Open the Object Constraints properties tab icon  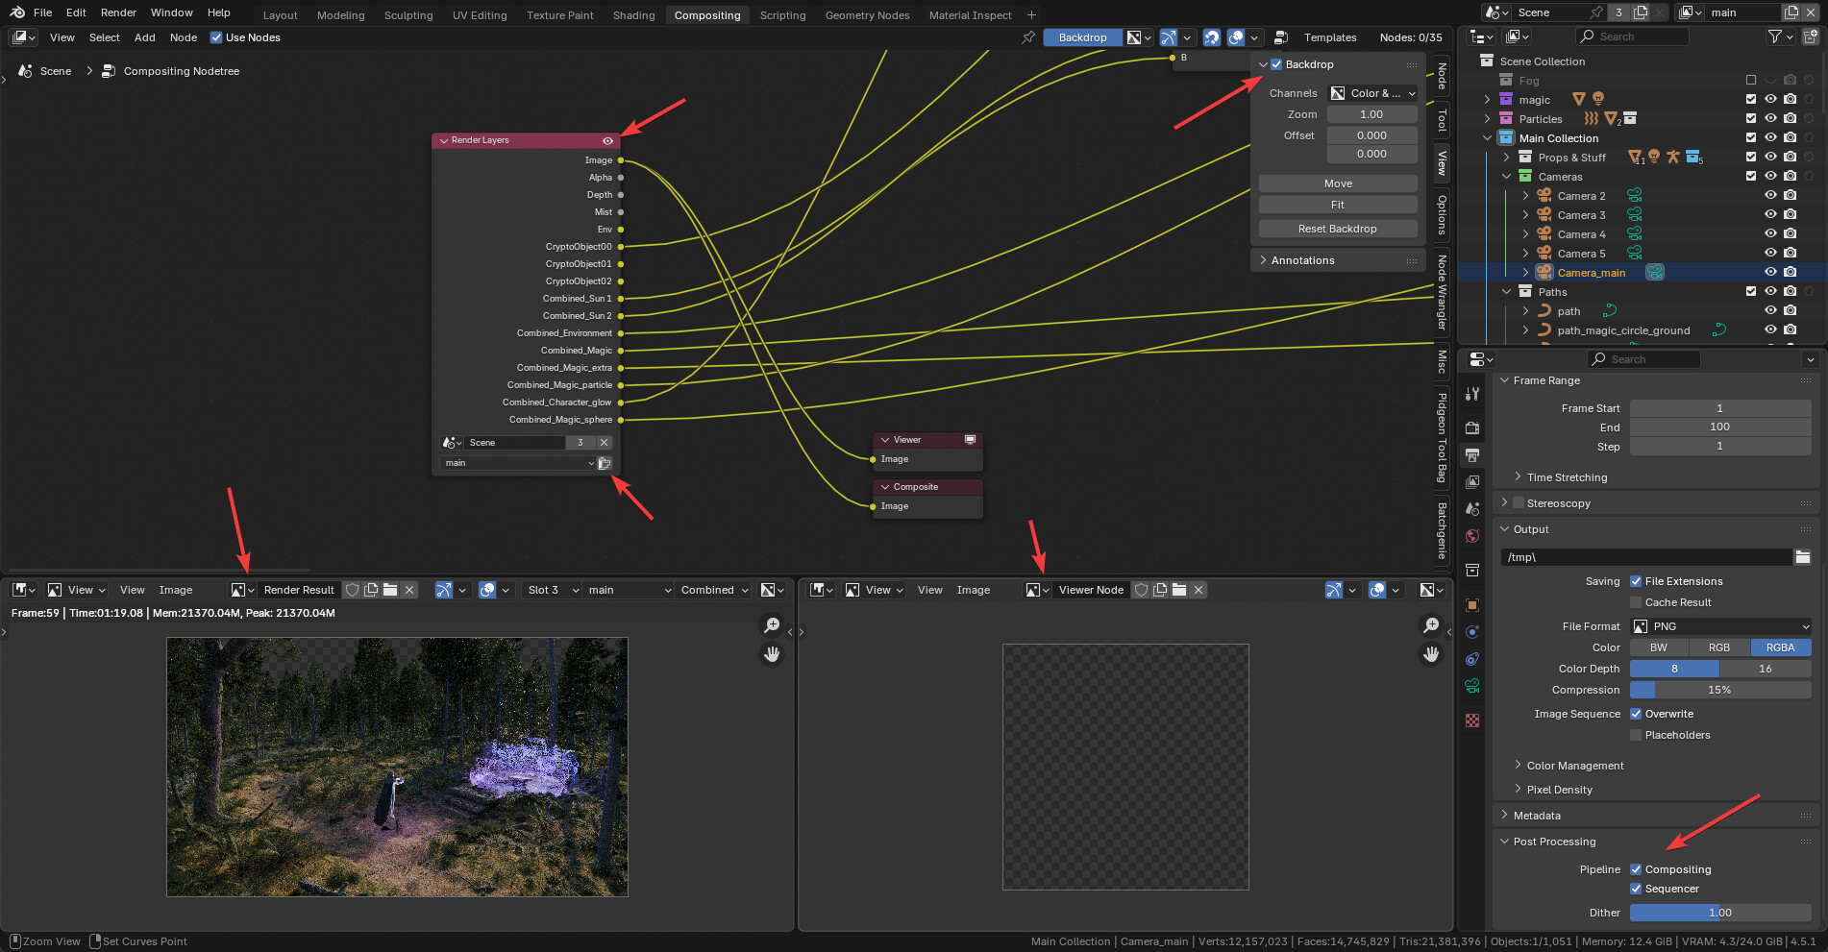[1472, 659]
